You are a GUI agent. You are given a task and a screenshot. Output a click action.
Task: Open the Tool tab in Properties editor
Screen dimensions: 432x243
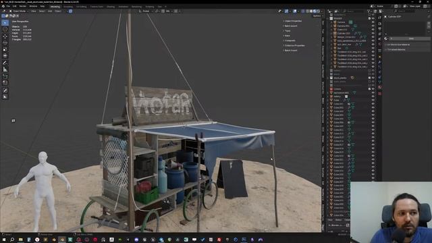click(379, 18)
